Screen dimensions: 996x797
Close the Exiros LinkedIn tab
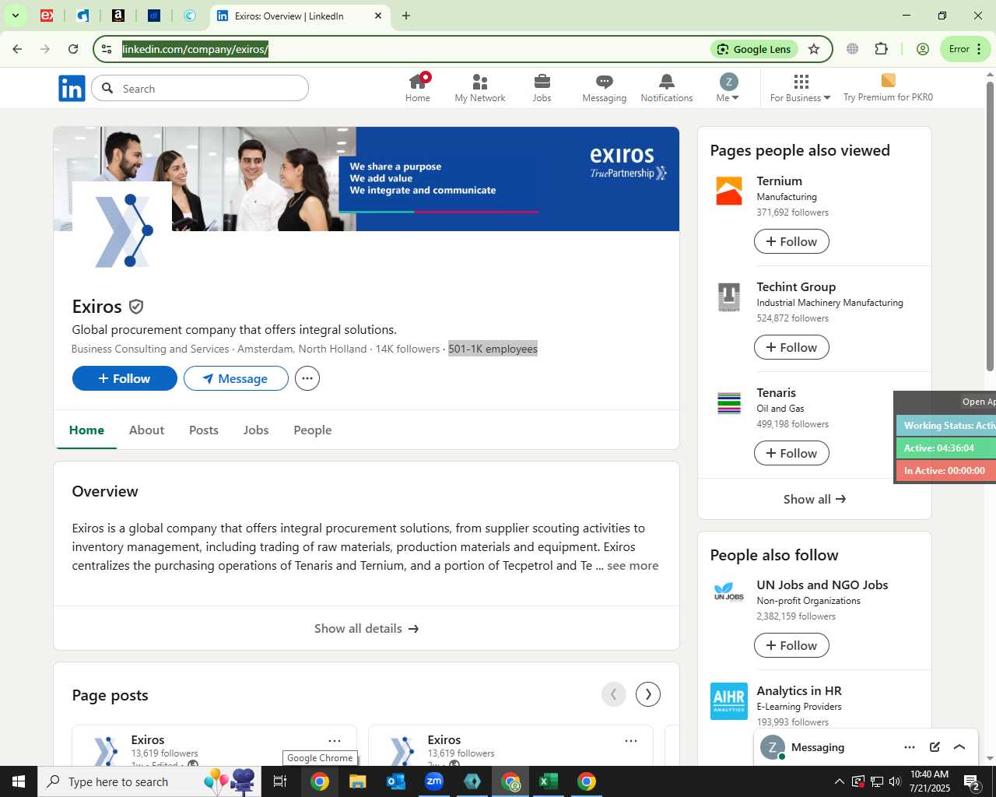point(378,16)
